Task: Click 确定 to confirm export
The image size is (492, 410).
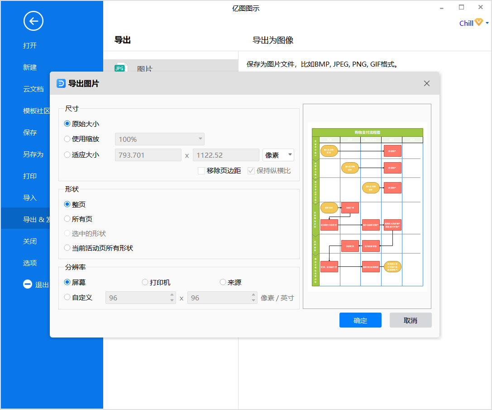Action: click(x=360, y=320)
